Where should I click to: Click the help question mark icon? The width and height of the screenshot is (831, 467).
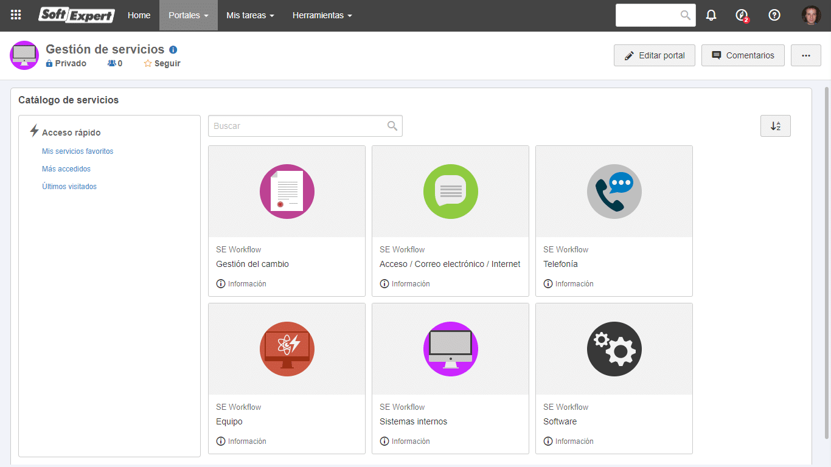click(x=774, y=15)
